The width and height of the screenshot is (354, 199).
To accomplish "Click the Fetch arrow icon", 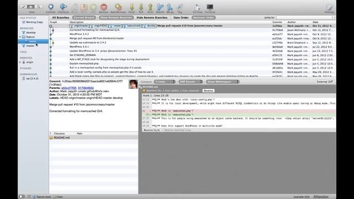I will [132, 7].
